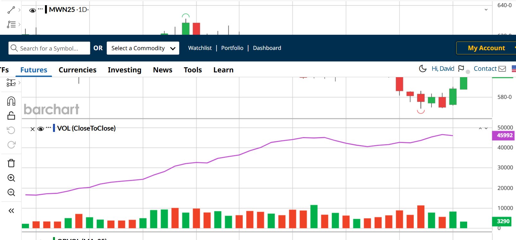
Task: Collapse the drawing toolbar with double chevron
Action: point(11,211)
